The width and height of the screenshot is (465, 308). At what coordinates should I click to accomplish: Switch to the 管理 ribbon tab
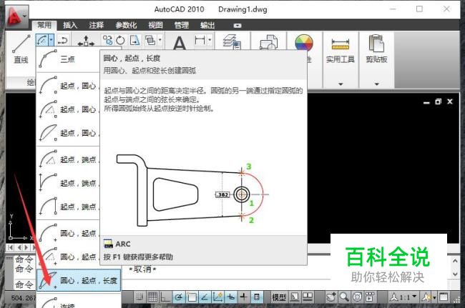point(182,25)
